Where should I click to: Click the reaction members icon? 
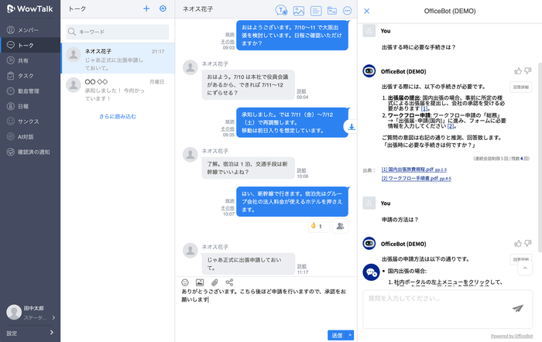[340, 226]
